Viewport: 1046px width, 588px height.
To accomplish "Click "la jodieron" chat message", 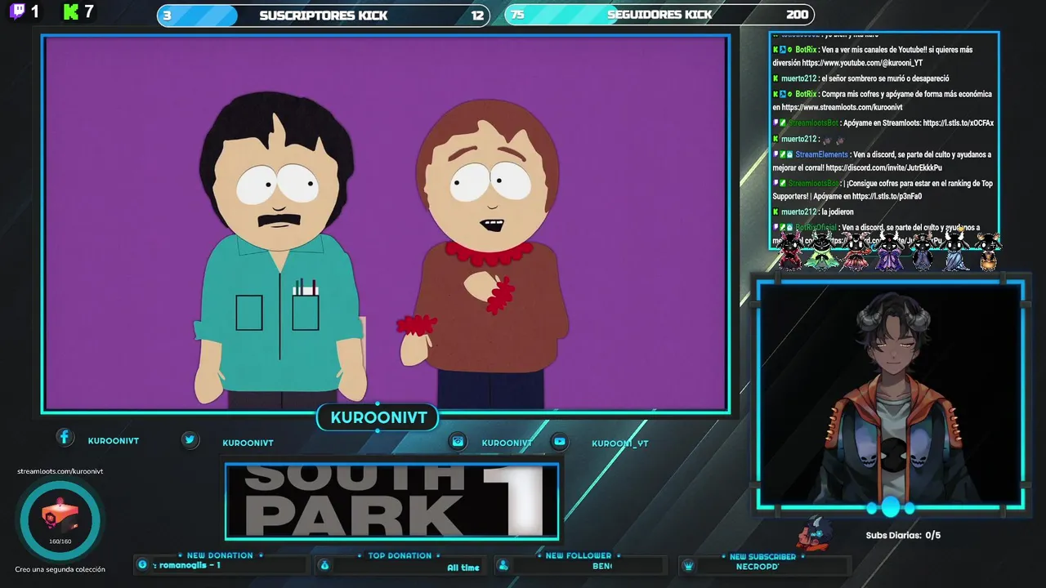I will click(x=838, y=212).
